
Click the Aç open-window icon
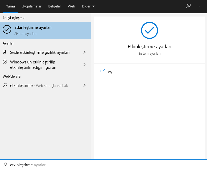[x=102, y=71]
